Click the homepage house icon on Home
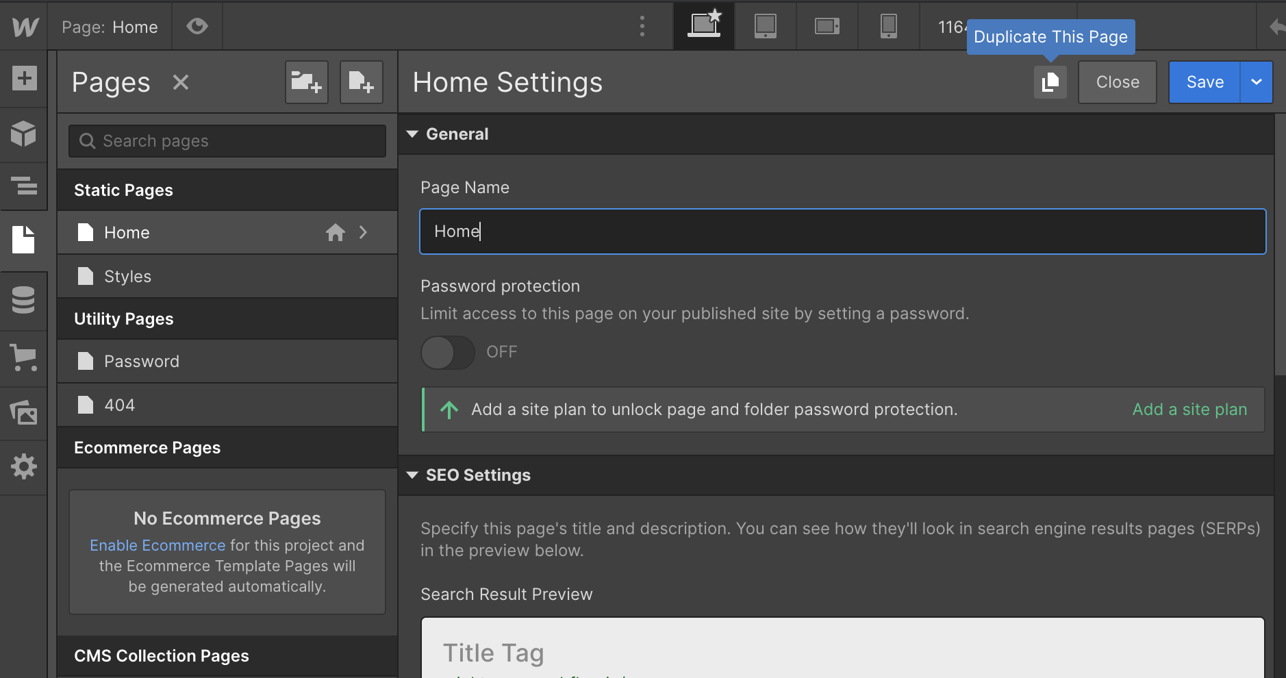 click(x=336, y=233)
